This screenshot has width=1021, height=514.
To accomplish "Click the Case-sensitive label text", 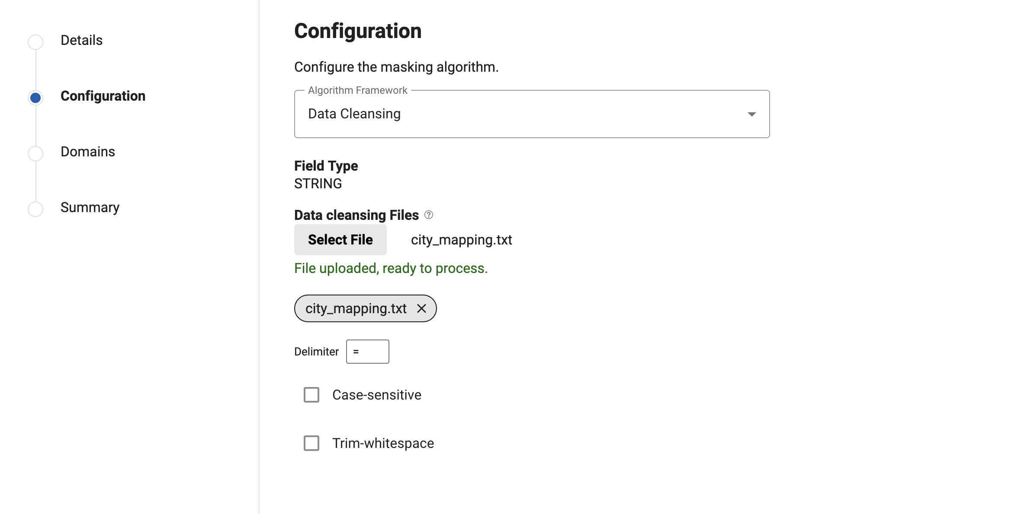I will tap(376, 395).
